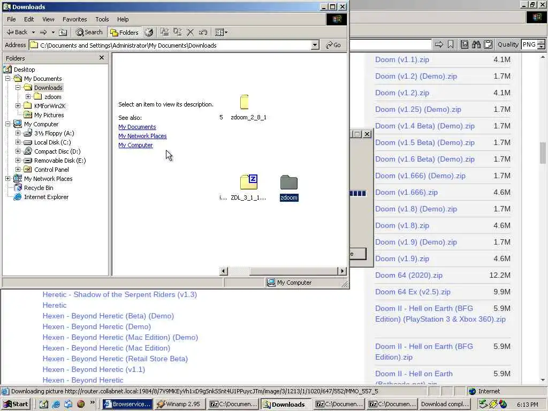548x411 pixels.
Task: Select Recycle Bin in folder tree
Action: coord(39,188)
